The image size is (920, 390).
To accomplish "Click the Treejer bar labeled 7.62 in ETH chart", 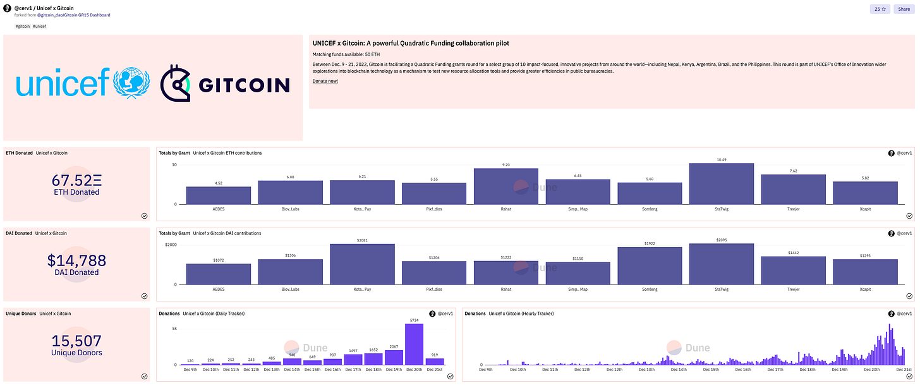I will pyautogui.click(x=794, y=190).
